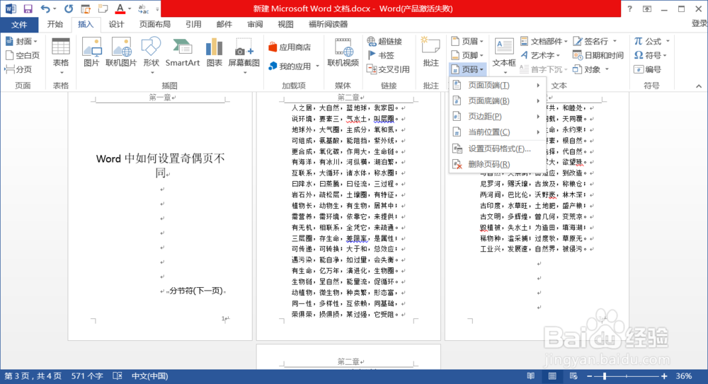
Task: Insert a page break with 分页
Action: tap(18, 69)
